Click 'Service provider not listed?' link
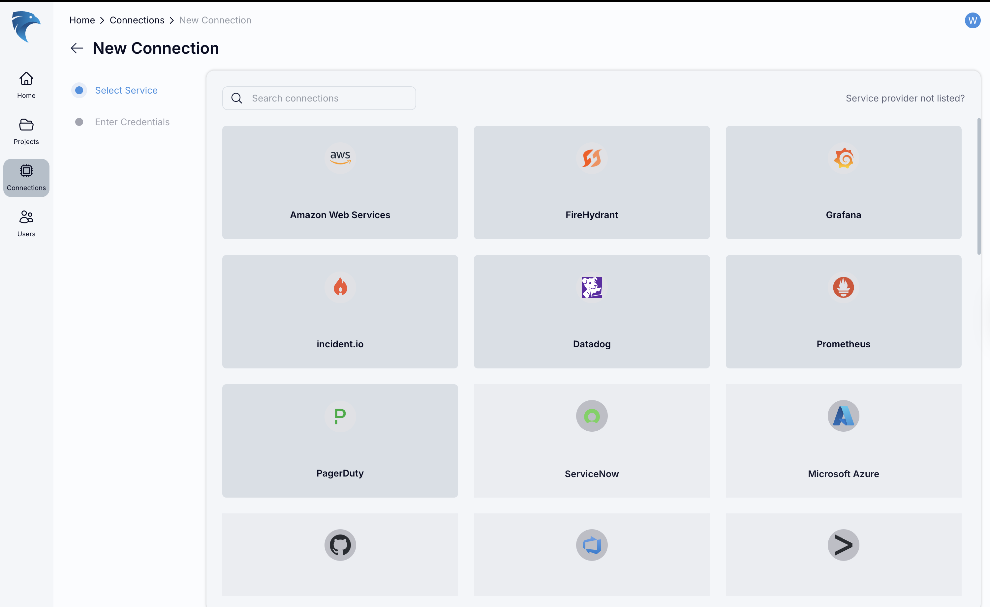The image size is (990, 607). click(x=905, y=98)
